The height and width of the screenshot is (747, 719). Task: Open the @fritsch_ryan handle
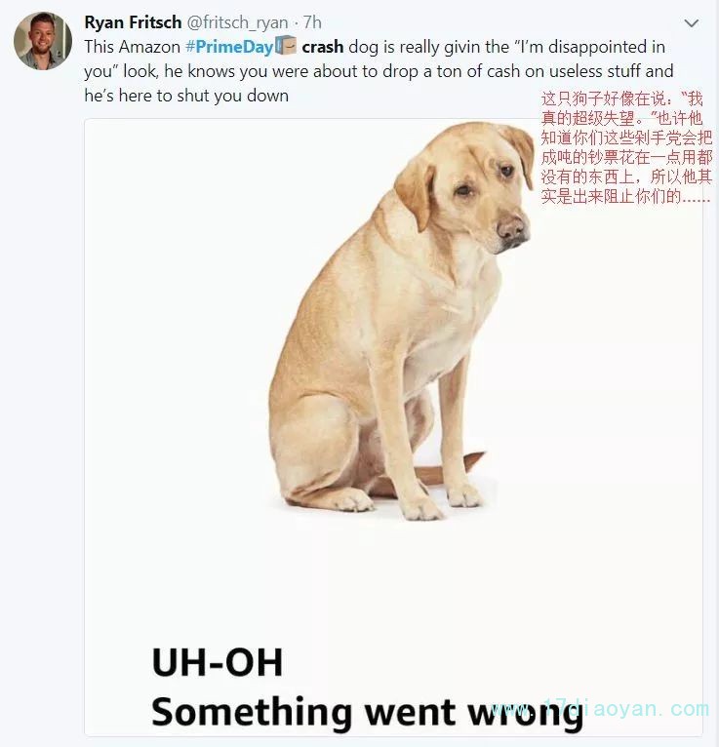coord(237,22)
